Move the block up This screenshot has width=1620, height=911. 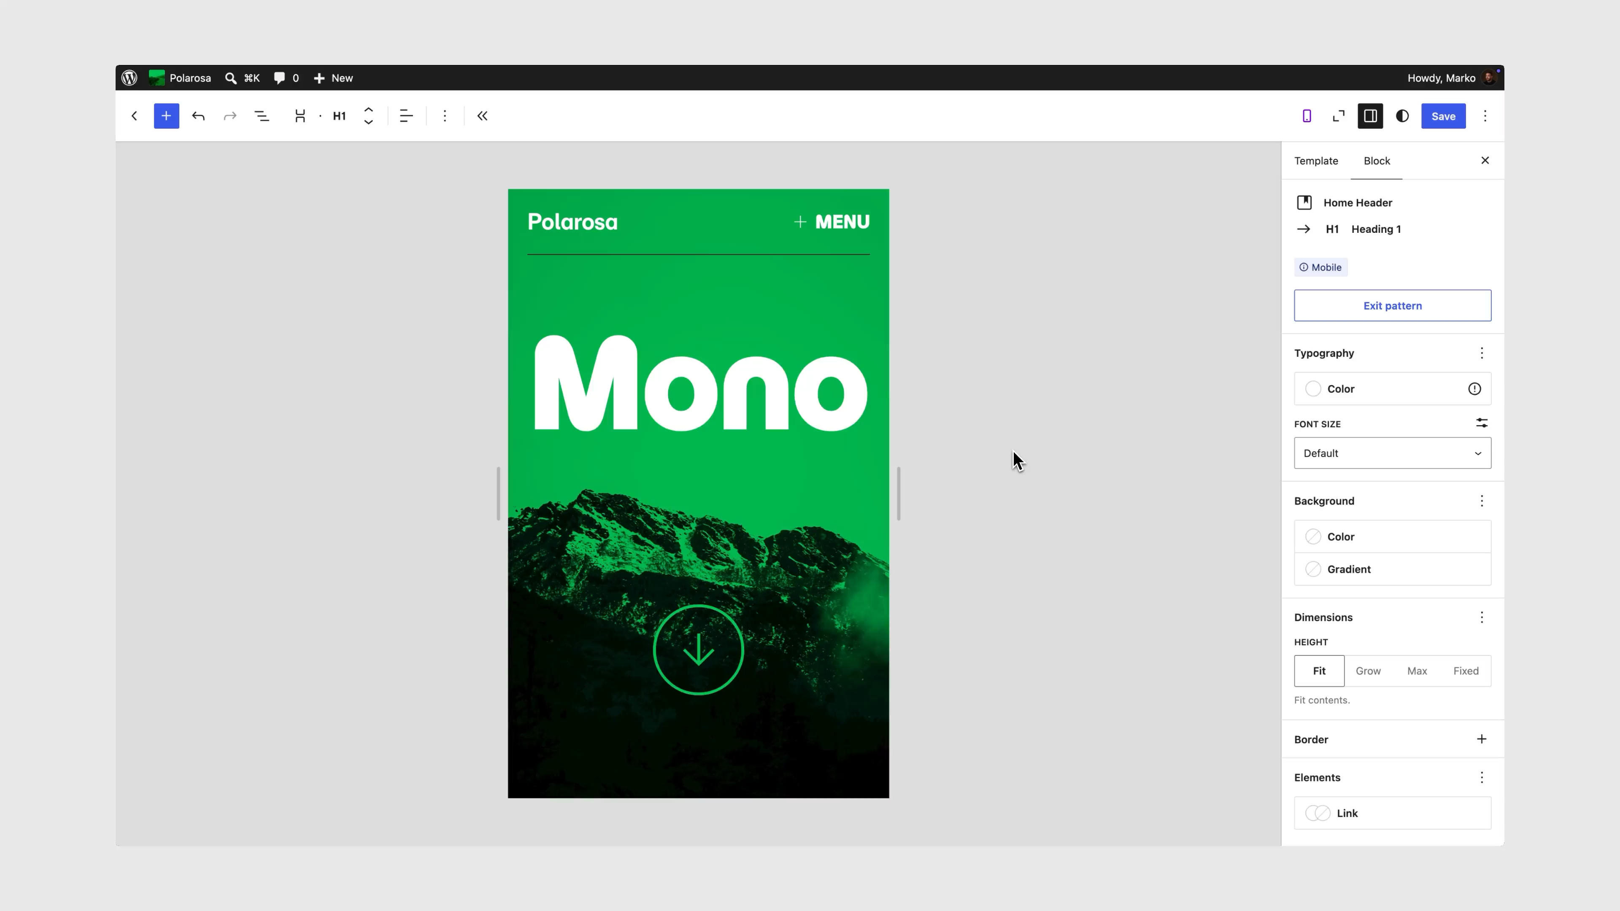[369, 109]
